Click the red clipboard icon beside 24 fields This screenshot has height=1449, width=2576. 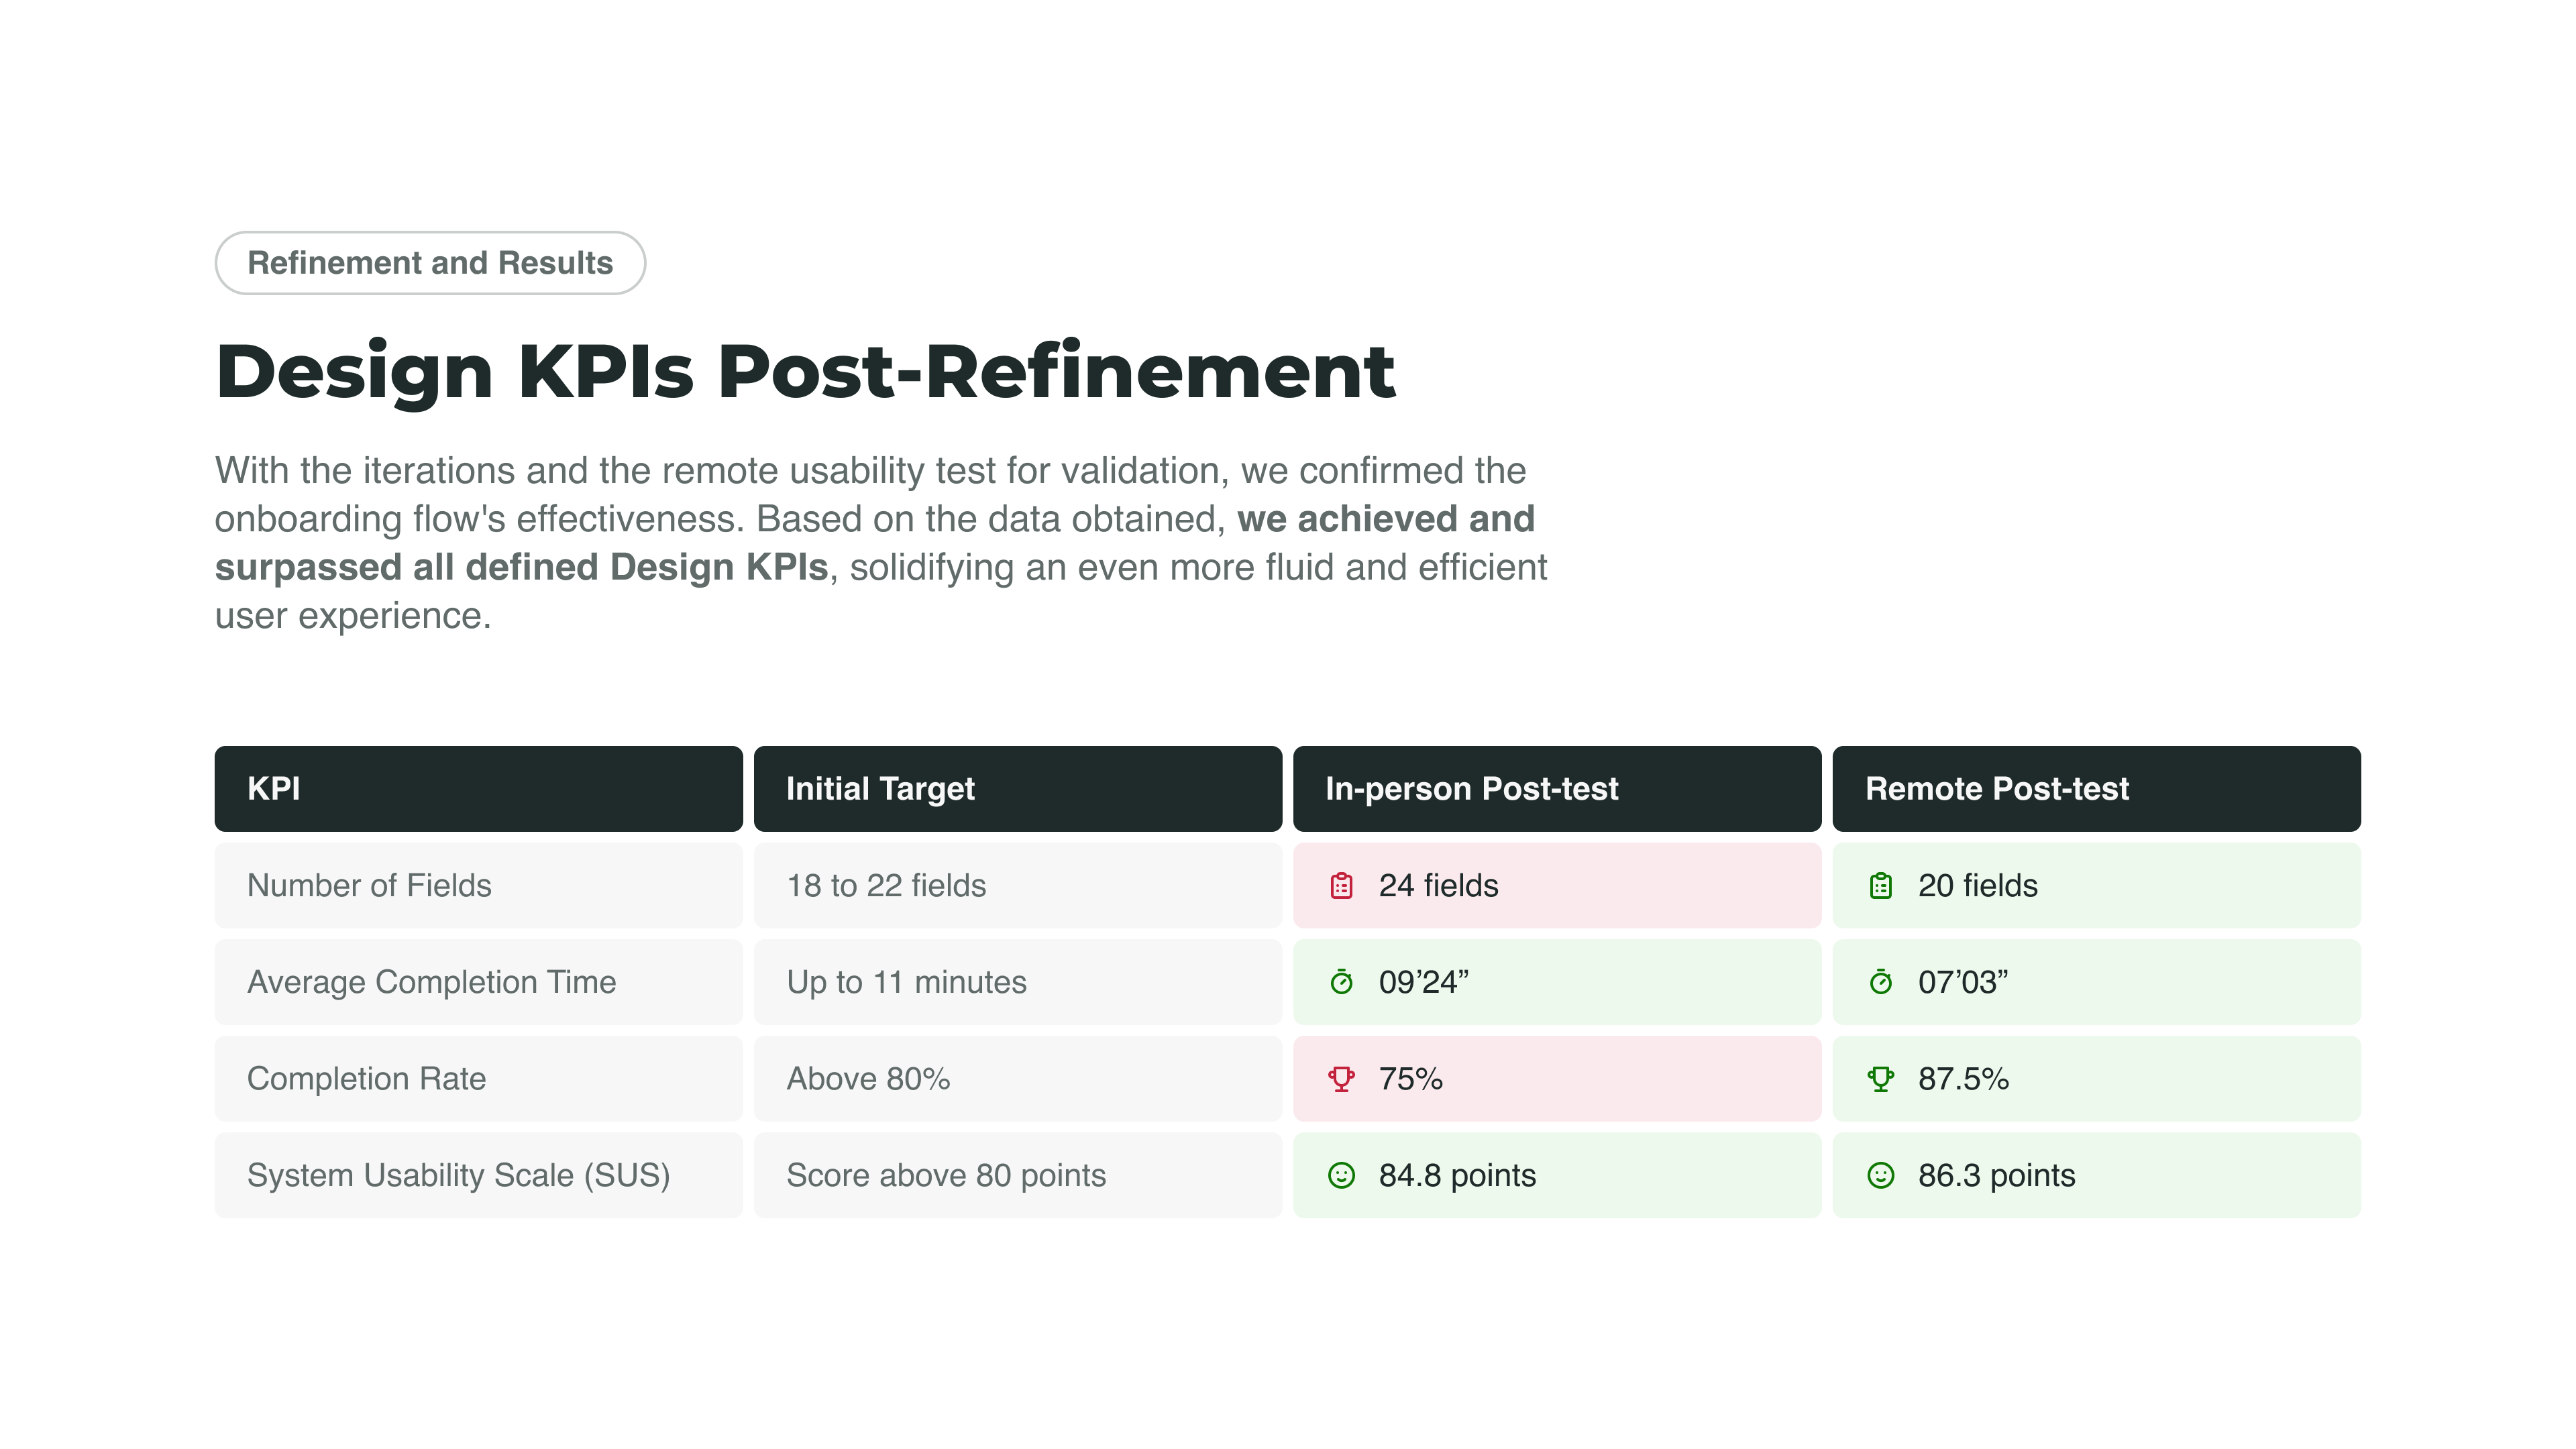point(1341,886)
